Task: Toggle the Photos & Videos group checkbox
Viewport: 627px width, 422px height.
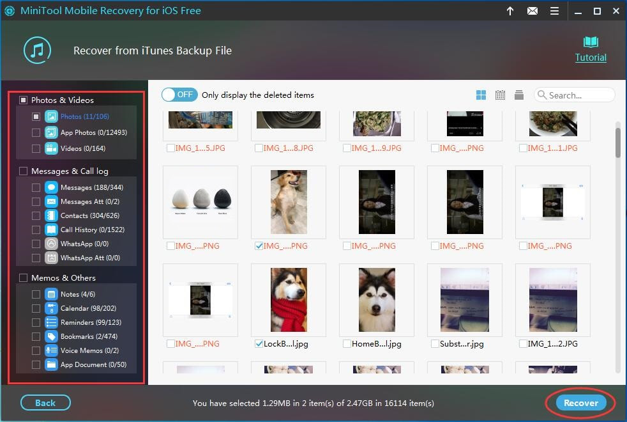Action: pos(23,100)
